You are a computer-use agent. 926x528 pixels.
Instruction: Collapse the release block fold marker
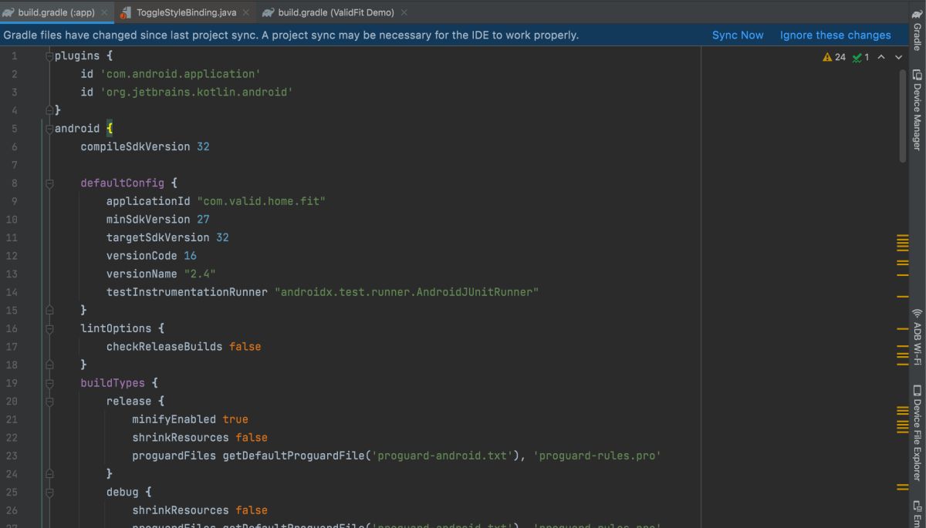click(x=49, y=402)
